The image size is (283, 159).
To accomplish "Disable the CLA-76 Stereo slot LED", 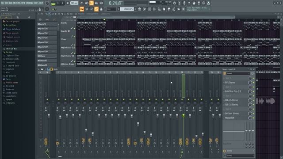I will 253,100.
